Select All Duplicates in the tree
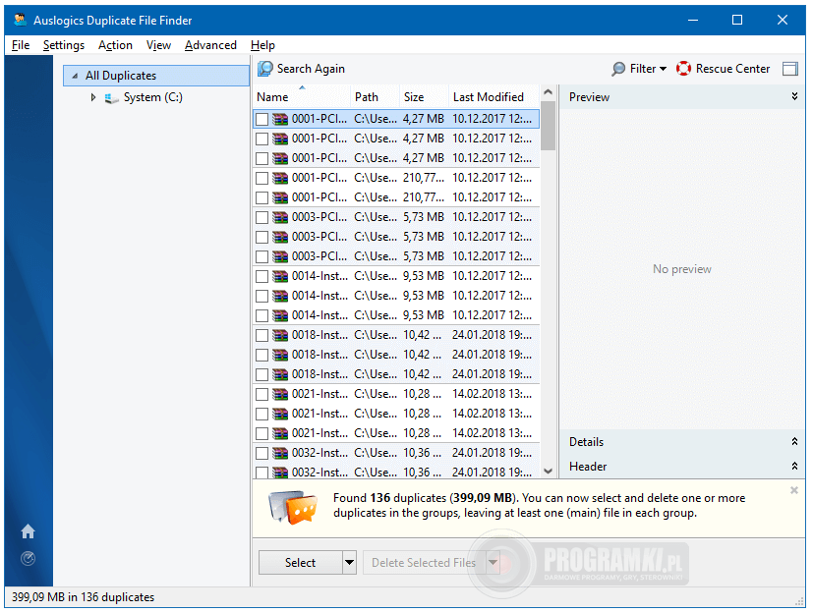 click(x=156, y=76)
